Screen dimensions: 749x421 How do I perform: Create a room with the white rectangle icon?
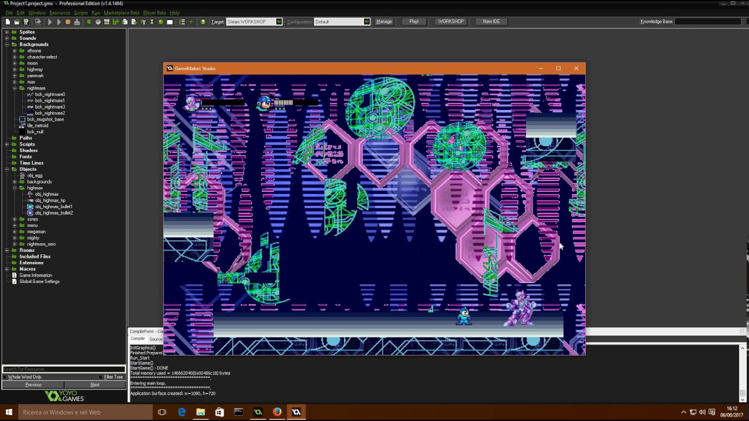click(x=170, y=22)
